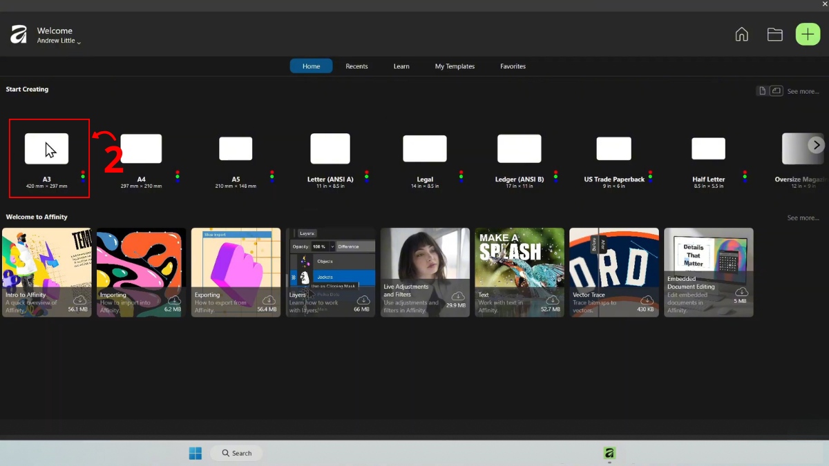Viewport: 829px width, 466px height.
Task: Download the Vector Trace sample
Action: [647, 300]
